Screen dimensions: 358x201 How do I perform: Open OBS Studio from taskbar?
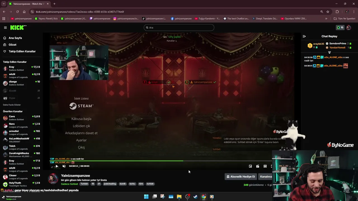(187, 197)
